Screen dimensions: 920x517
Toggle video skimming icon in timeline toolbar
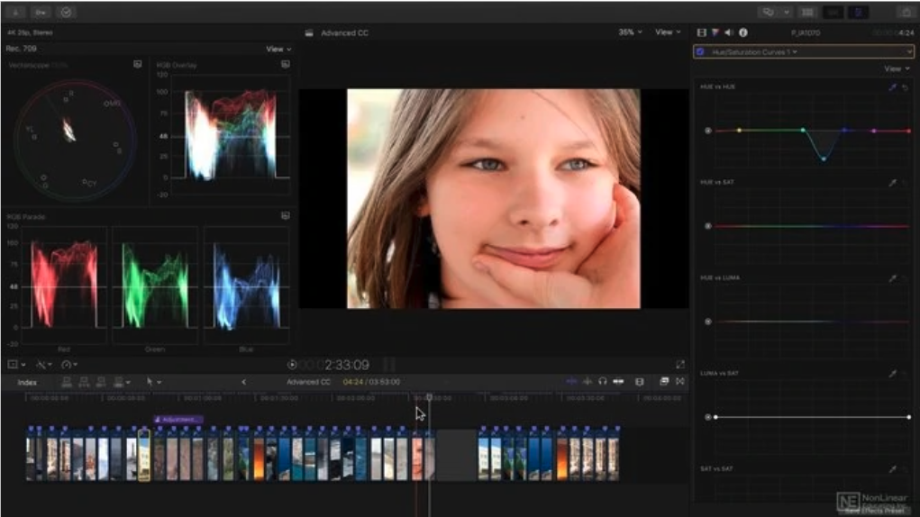click(x=571, y=382)
